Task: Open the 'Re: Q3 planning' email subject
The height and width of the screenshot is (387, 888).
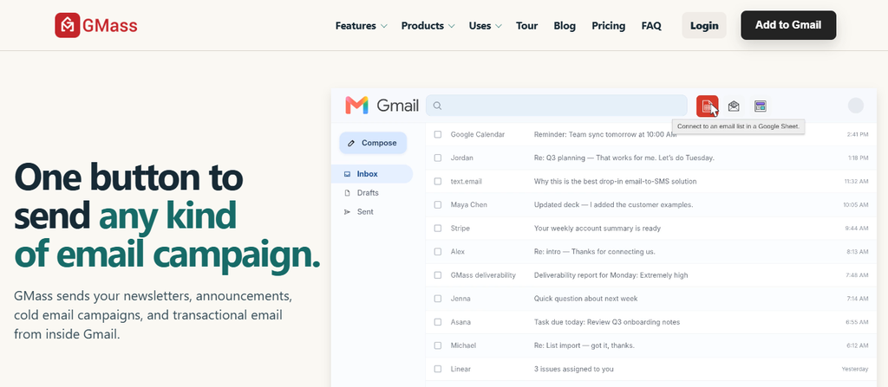Action: click(624, 158)
